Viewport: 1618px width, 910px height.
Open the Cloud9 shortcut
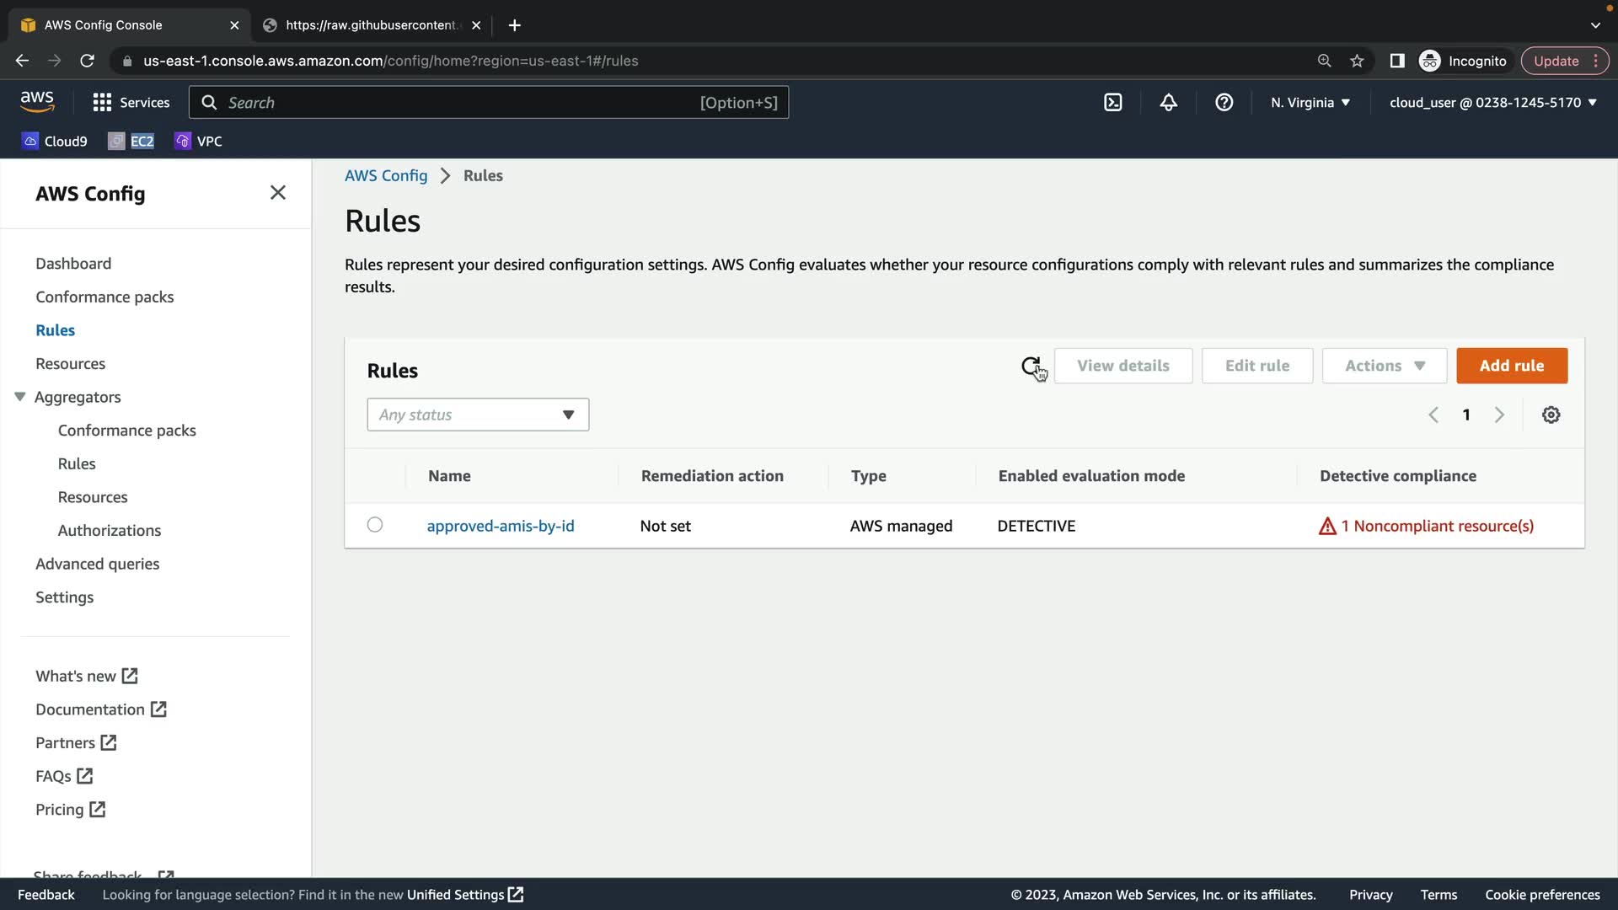pos(55,142)
